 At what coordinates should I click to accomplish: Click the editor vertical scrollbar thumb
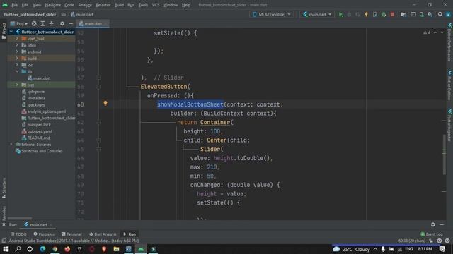444,154
